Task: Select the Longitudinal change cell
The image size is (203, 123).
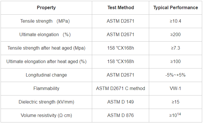Action: coord(46,75)
